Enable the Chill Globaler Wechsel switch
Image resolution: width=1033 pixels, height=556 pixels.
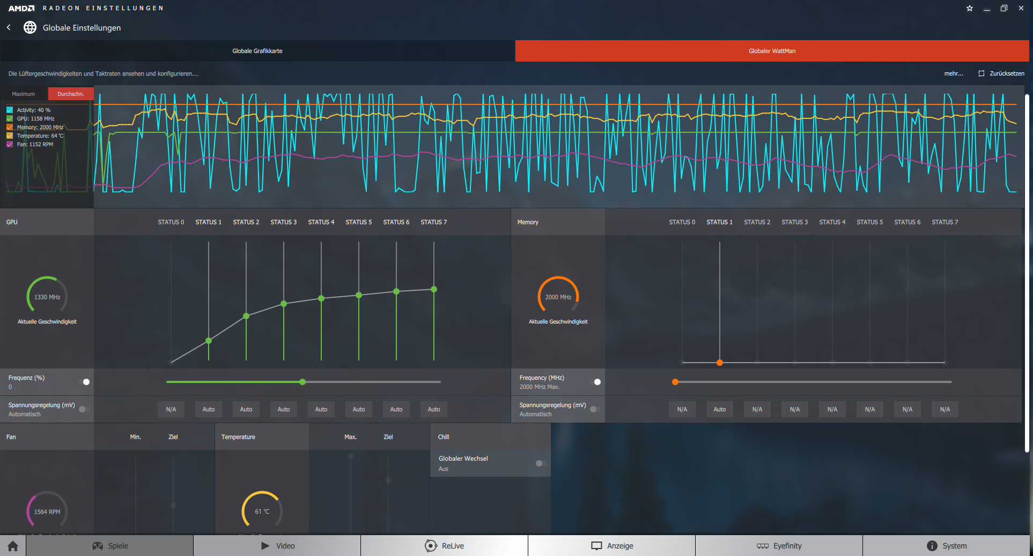click(541, 463)
